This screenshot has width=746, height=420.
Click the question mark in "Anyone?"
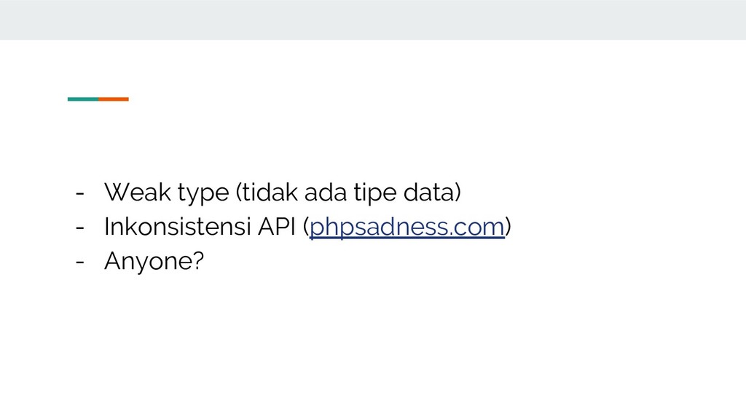click(x=197, y=260)
